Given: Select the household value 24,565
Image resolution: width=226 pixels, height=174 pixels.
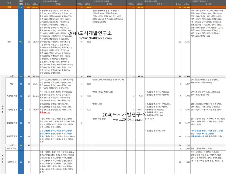Looking at the screenshot, I should click(36, 96).
